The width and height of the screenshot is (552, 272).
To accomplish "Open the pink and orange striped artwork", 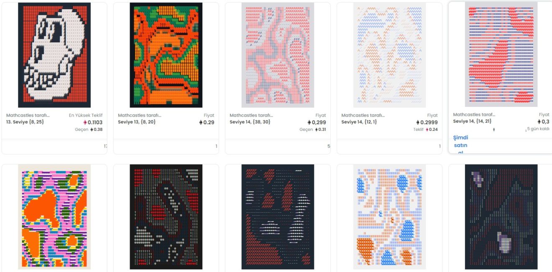I will tap(54, 217).
